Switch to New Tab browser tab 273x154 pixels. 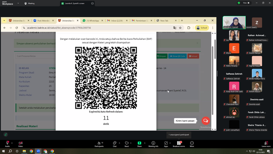164,21
